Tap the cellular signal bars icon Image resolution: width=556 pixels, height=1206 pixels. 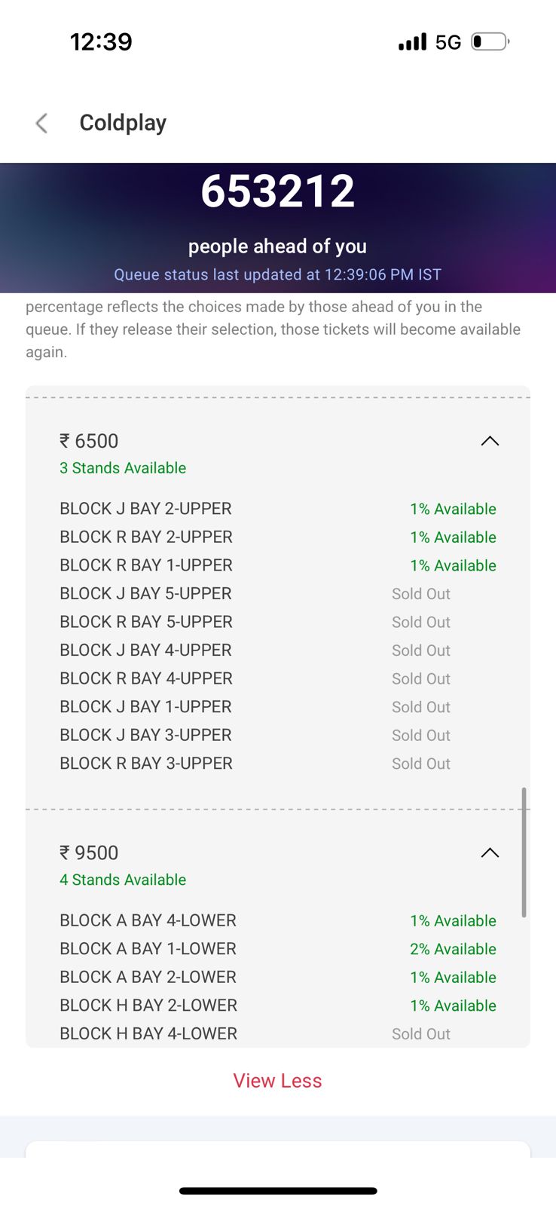(x=412, y=42)
